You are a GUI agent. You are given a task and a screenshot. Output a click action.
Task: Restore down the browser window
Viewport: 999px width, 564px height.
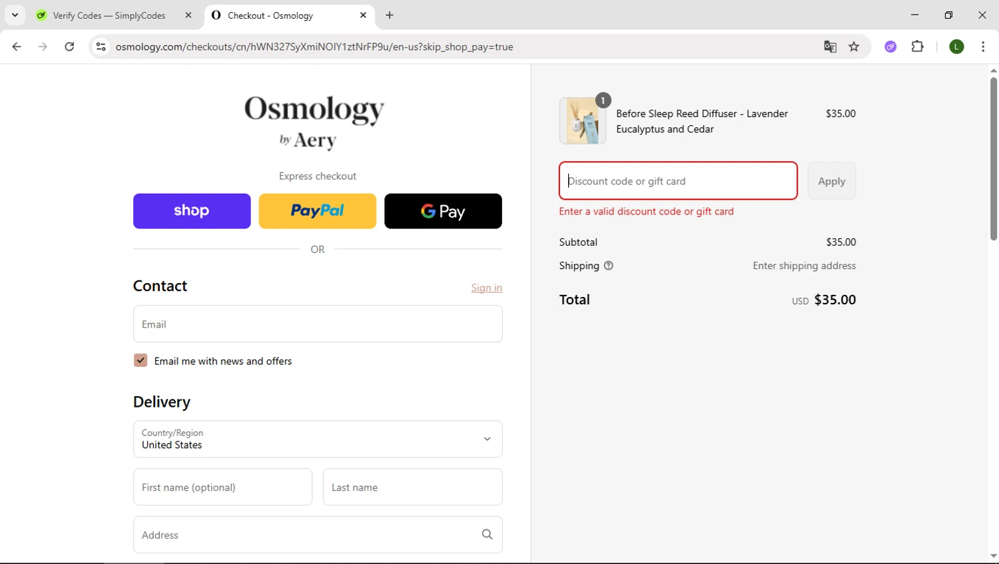948,15
